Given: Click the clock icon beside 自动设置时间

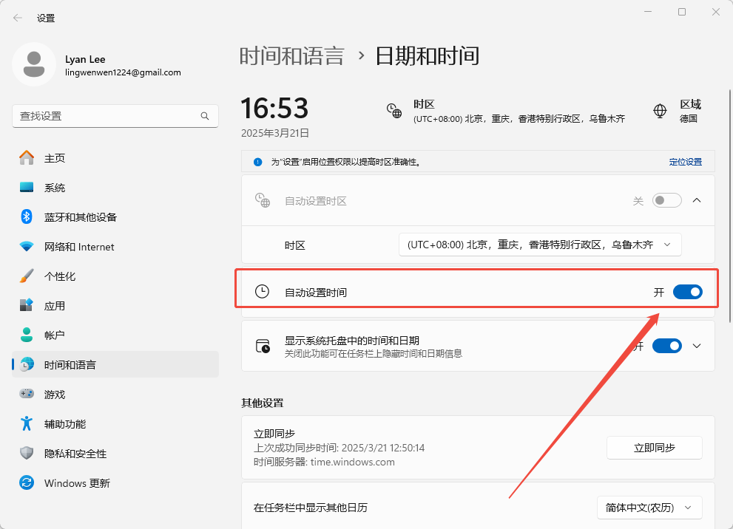Looking at the screenshot, I should 262,292.
